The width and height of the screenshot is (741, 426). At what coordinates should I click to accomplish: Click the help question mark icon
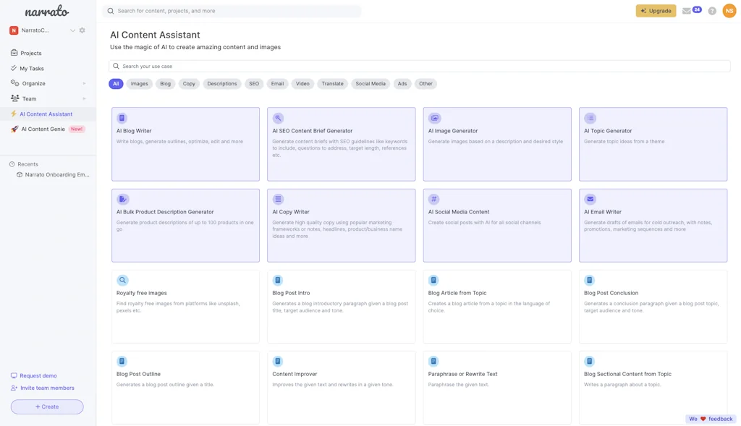coord(711,11)
